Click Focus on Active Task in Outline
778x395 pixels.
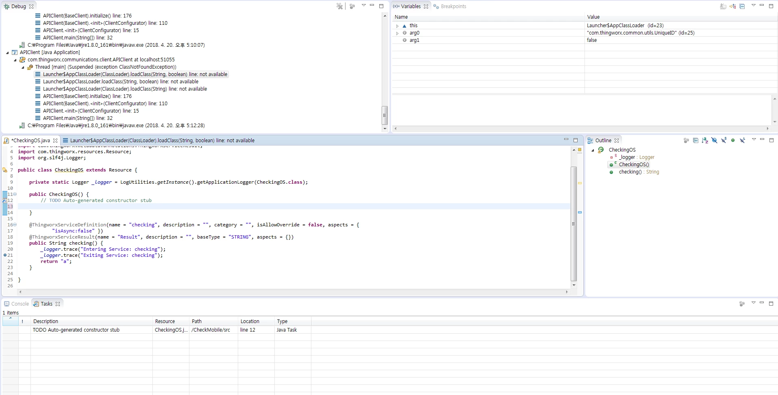pos(686,140)
